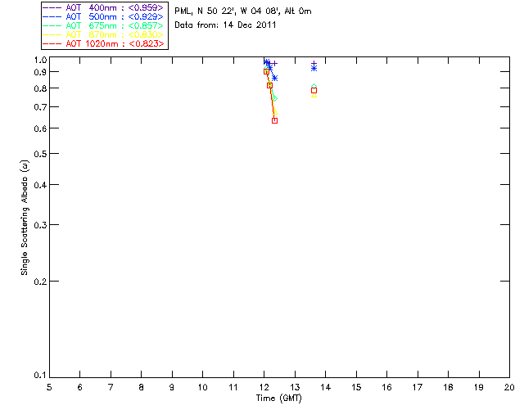Click x-axis tick label 12

(264, 387)
